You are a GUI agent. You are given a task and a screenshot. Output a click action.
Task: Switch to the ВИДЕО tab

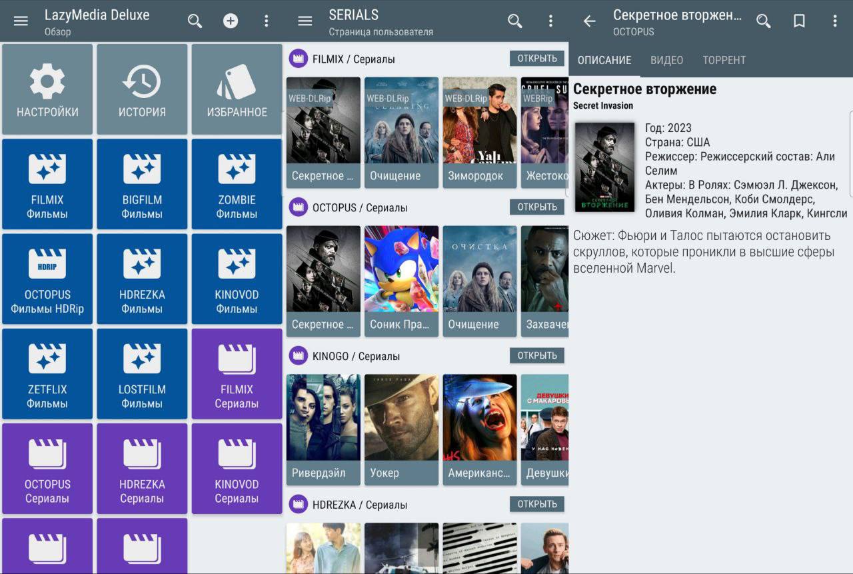point(666,60)
